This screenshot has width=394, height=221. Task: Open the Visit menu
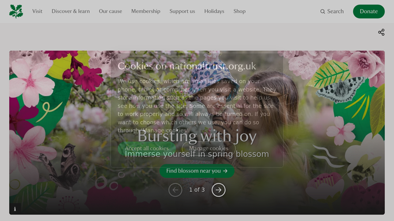(x=37, y=12)
